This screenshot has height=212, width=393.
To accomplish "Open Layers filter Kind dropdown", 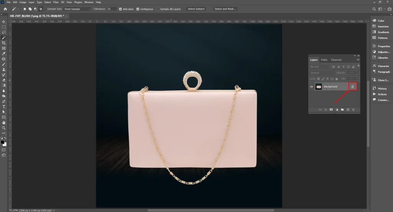I will (x=320, y=67).
